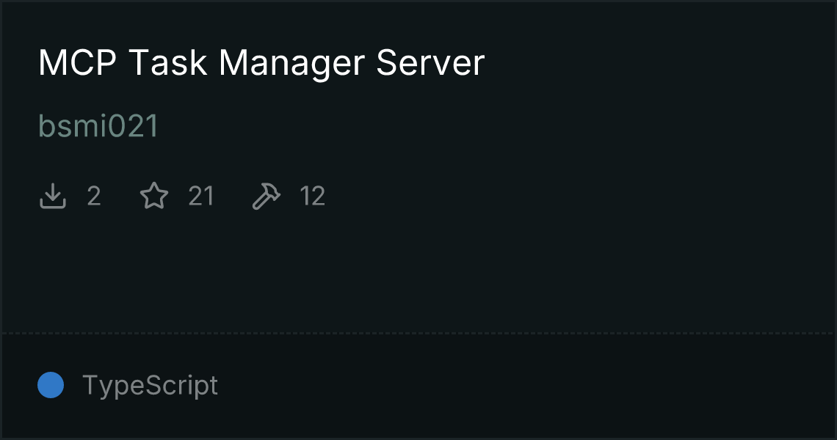837x440 pixels.
Task: Click the blue TypeScript language dot
Action: 51,385
